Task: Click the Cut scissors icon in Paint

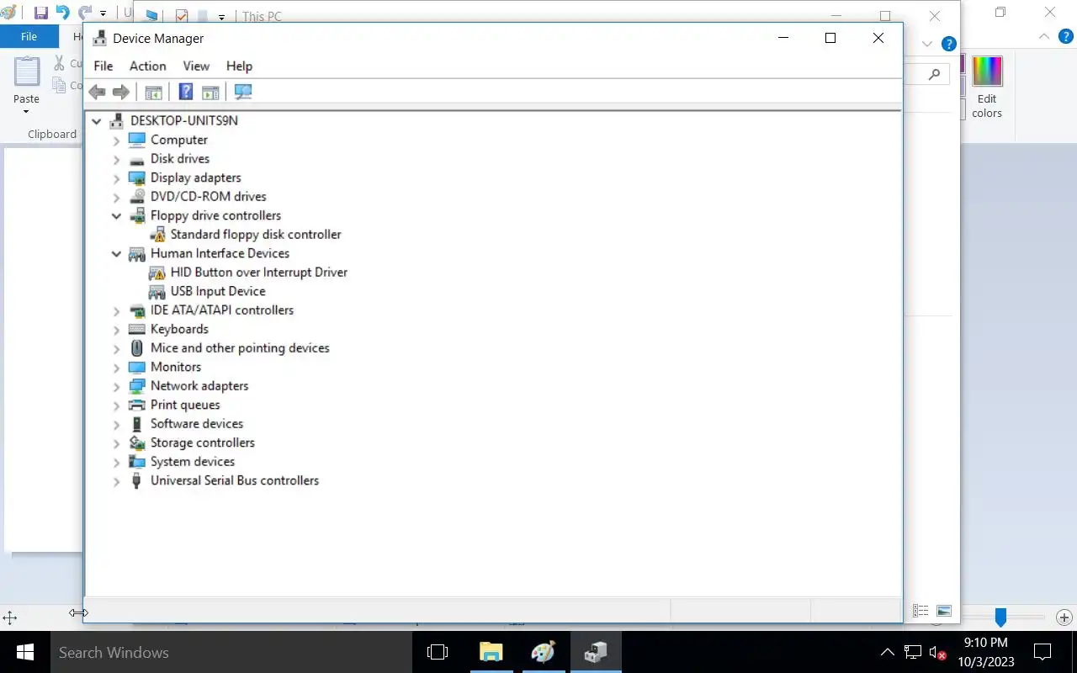Action: [x=59, y=63]
